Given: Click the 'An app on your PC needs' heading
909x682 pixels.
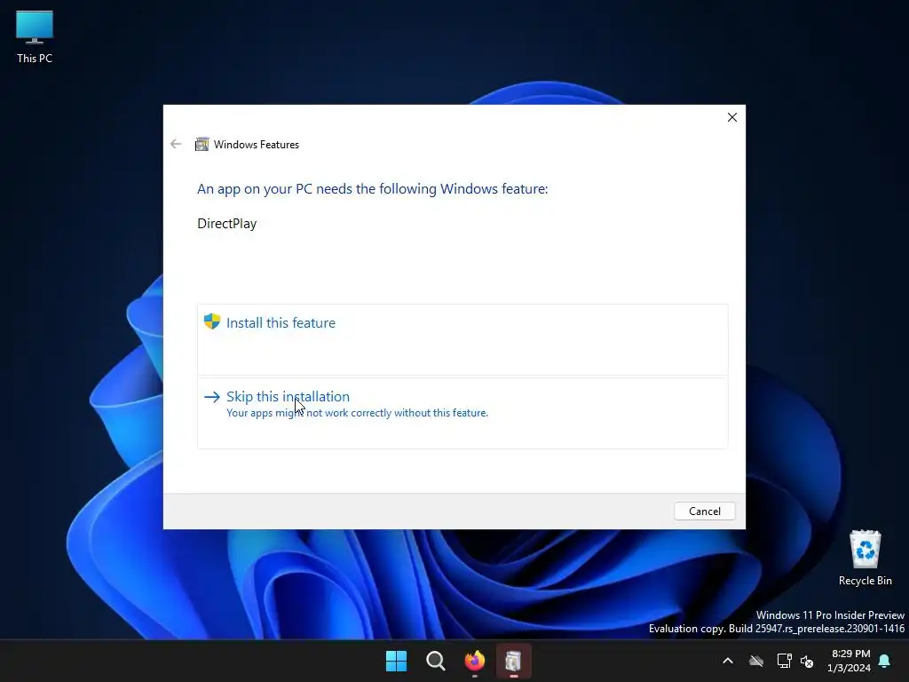Looking at the screenshot, I should point(372,189).
